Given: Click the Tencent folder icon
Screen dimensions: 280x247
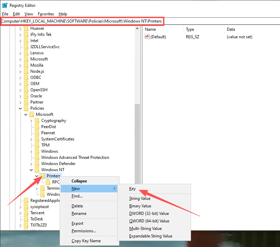Looking at the screenshot, I should (x=26, y=213).
